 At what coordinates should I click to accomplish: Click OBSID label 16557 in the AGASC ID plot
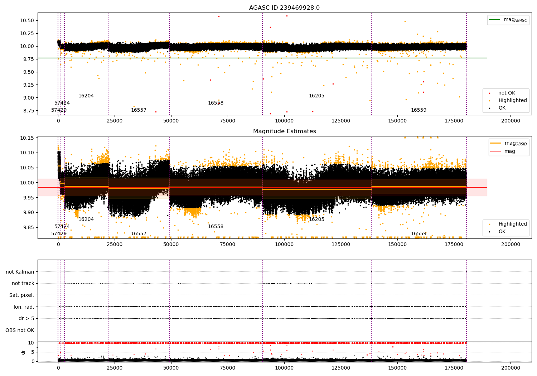tap(139, 110)
